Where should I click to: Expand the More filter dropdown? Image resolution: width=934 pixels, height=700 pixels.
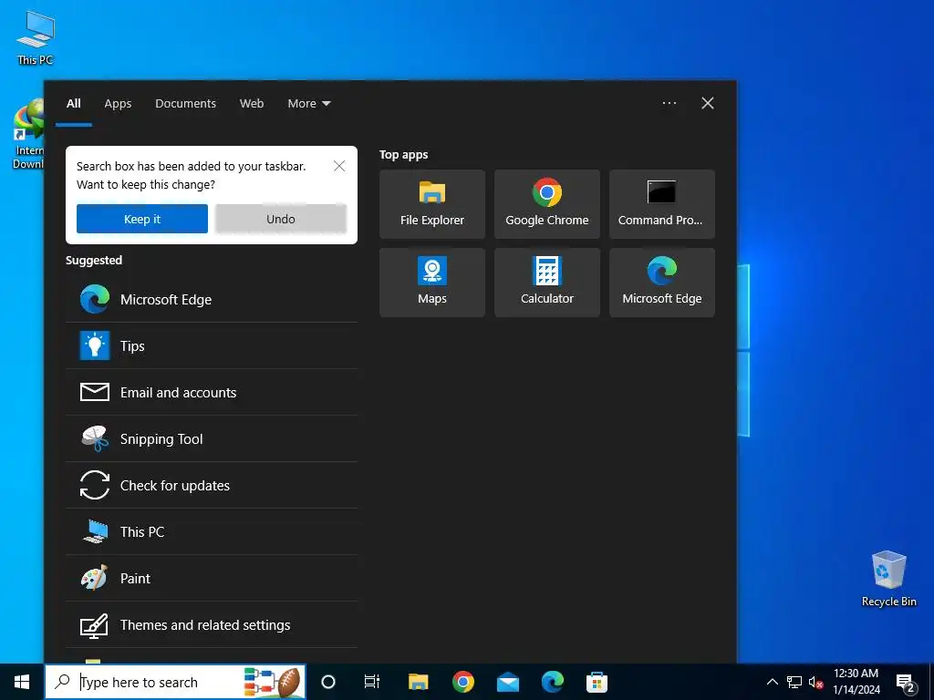coord(308,104)
